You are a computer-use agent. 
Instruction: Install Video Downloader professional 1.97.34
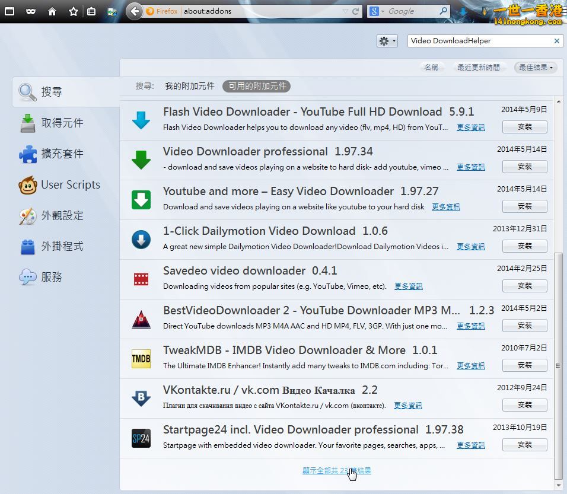tap(525, 167)
